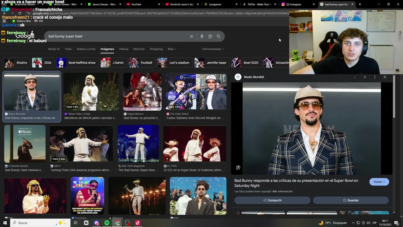Viewport: 403px width, 227px height.
Task: Select the Bowl 2020 chip
Action: [x=246, y=63]
